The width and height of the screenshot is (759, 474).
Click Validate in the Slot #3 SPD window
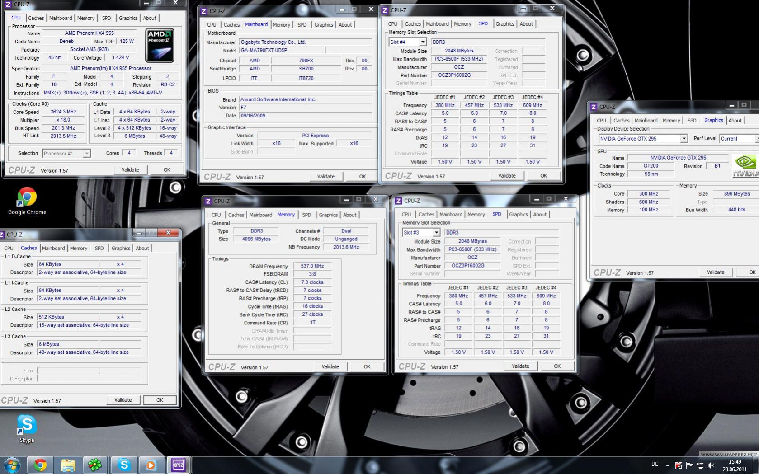[x=520, y=366]
